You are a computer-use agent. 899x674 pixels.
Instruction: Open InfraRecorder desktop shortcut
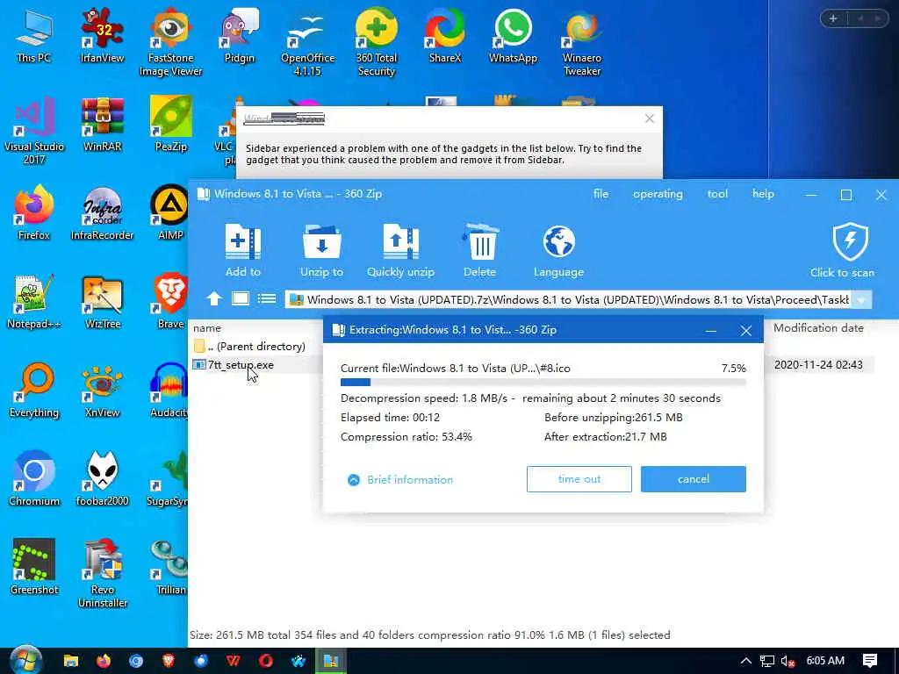coord(102,214)
